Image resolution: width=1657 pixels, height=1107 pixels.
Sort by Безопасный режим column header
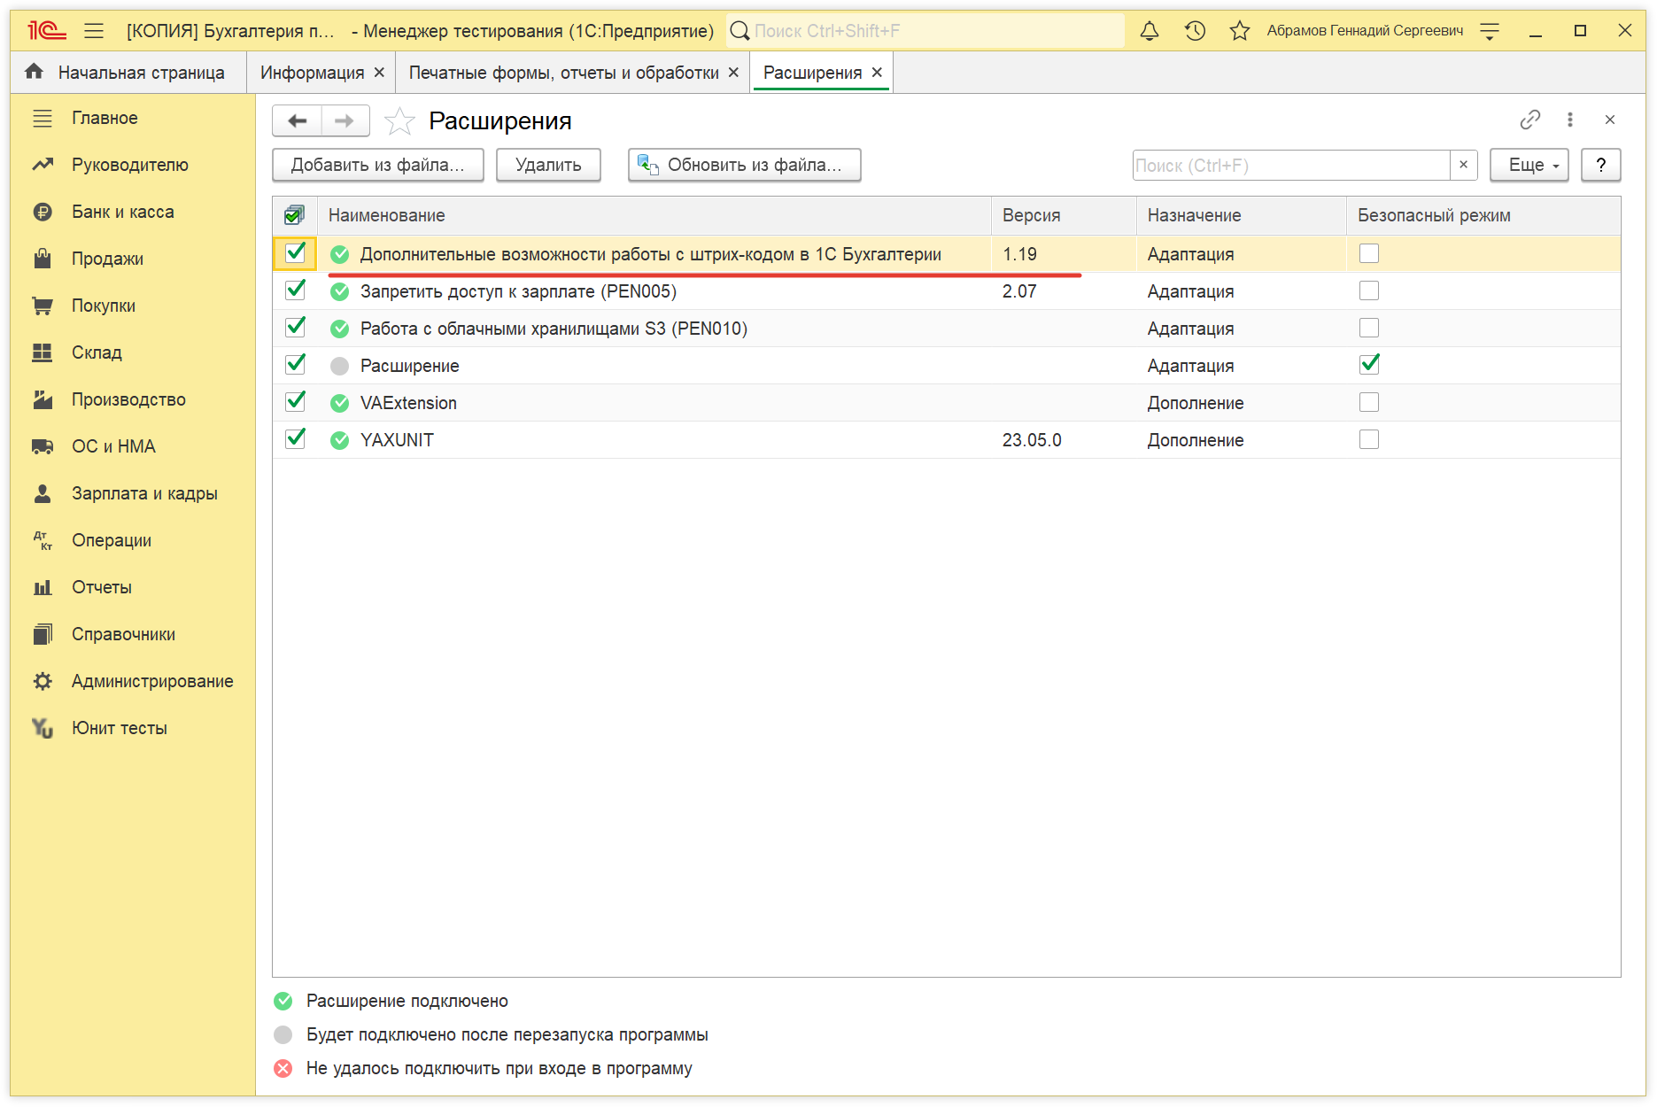(1483, 215)
